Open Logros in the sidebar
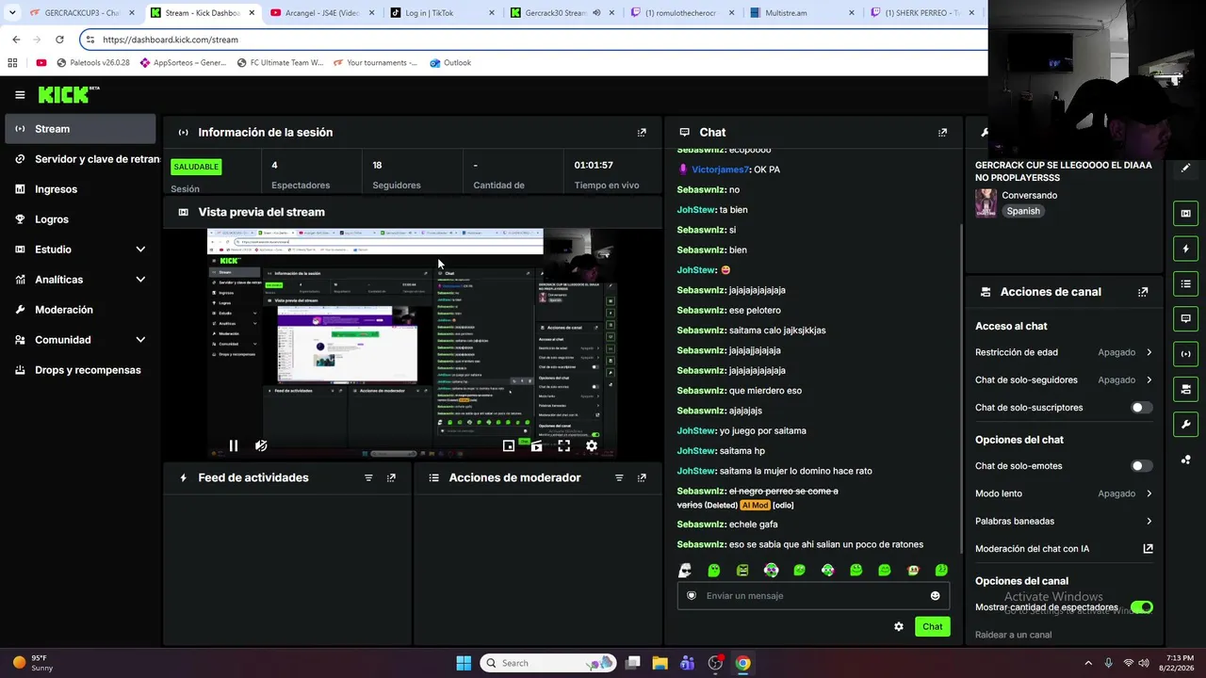Screen dimensions: 1206x678 click(80, 219)
